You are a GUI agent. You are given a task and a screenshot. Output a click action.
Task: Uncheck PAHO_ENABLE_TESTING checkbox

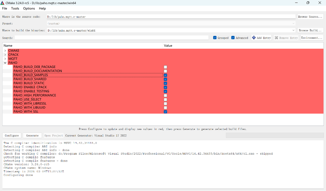pos(165,92)
